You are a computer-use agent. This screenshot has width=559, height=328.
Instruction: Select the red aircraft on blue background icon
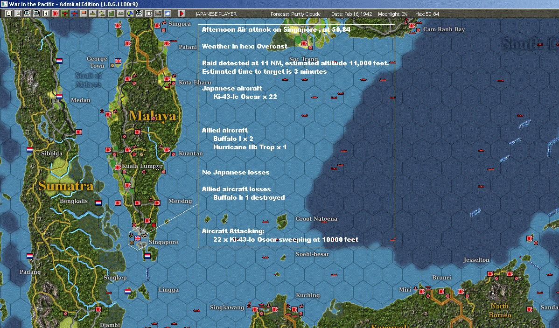[x=74, y=14]
